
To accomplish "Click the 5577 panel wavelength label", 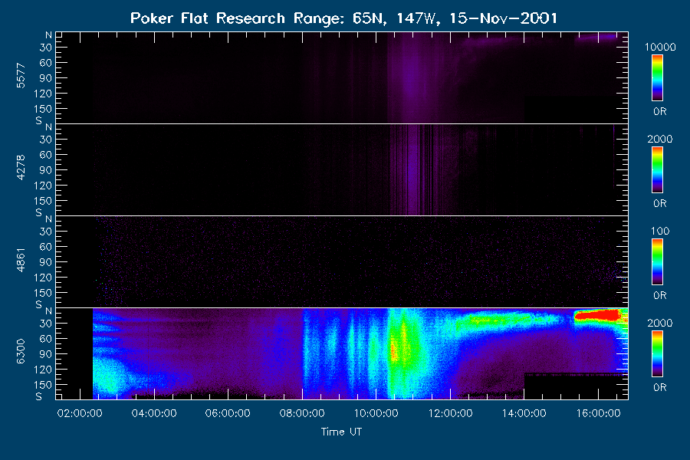I will 21,76.
